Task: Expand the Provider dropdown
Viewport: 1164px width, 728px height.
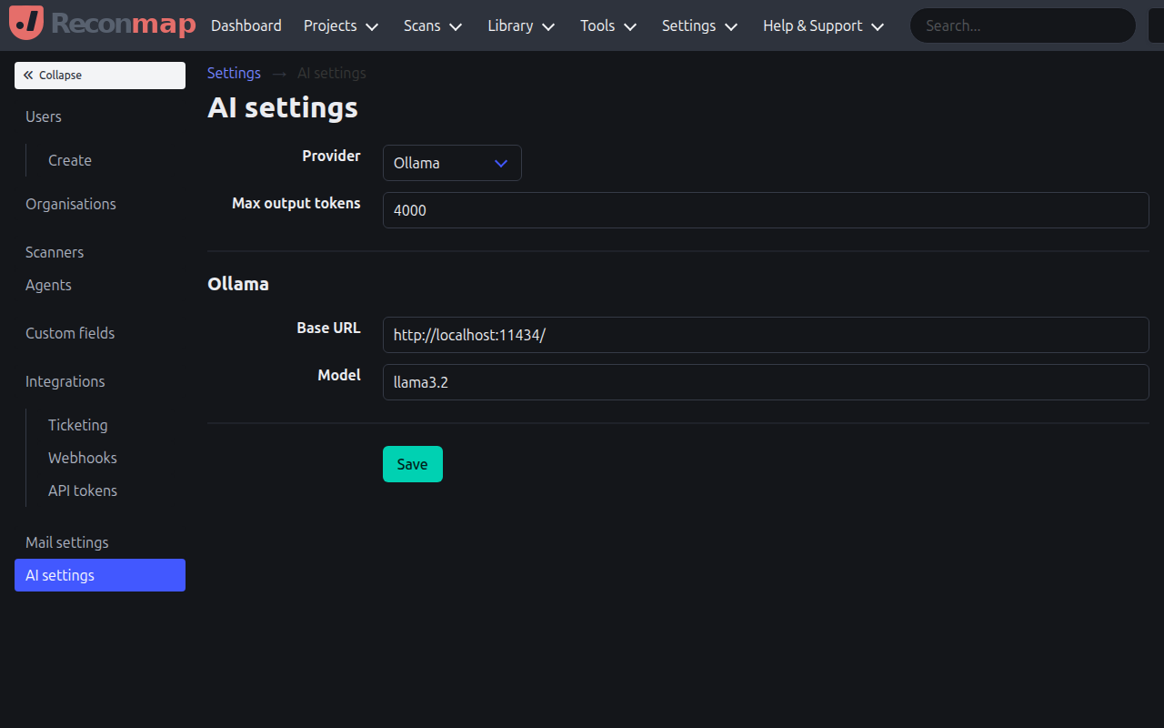Action: pos(452,163)
